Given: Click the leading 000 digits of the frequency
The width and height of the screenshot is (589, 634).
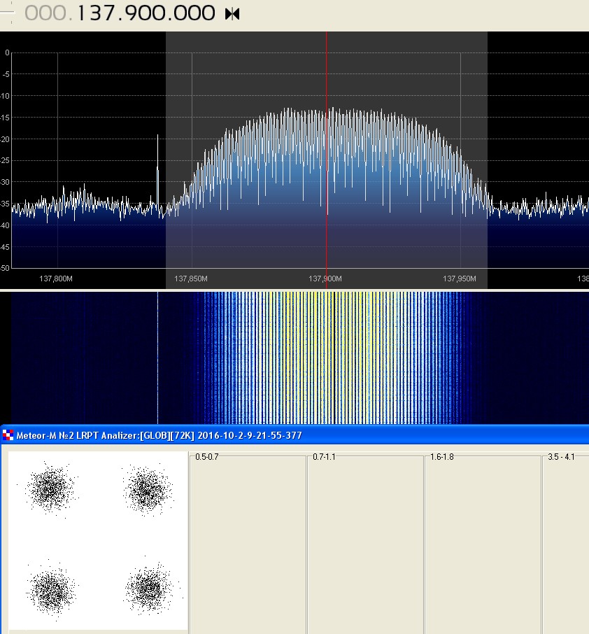Looking at the screenshot, I should (x=45, y=13).
